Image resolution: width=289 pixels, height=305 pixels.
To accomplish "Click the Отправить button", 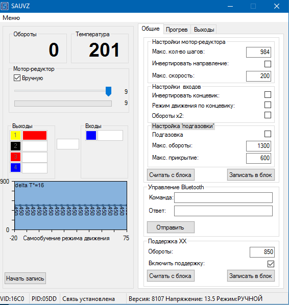I will click(x=171, y=227).
